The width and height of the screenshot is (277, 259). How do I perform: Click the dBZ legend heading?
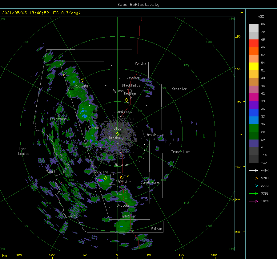coord(261,16)
